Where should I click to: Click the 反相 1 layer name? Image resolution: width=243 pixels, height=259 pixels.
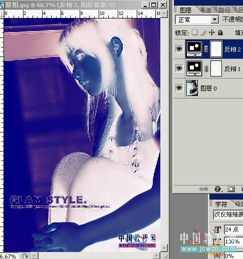click(232, 68)
